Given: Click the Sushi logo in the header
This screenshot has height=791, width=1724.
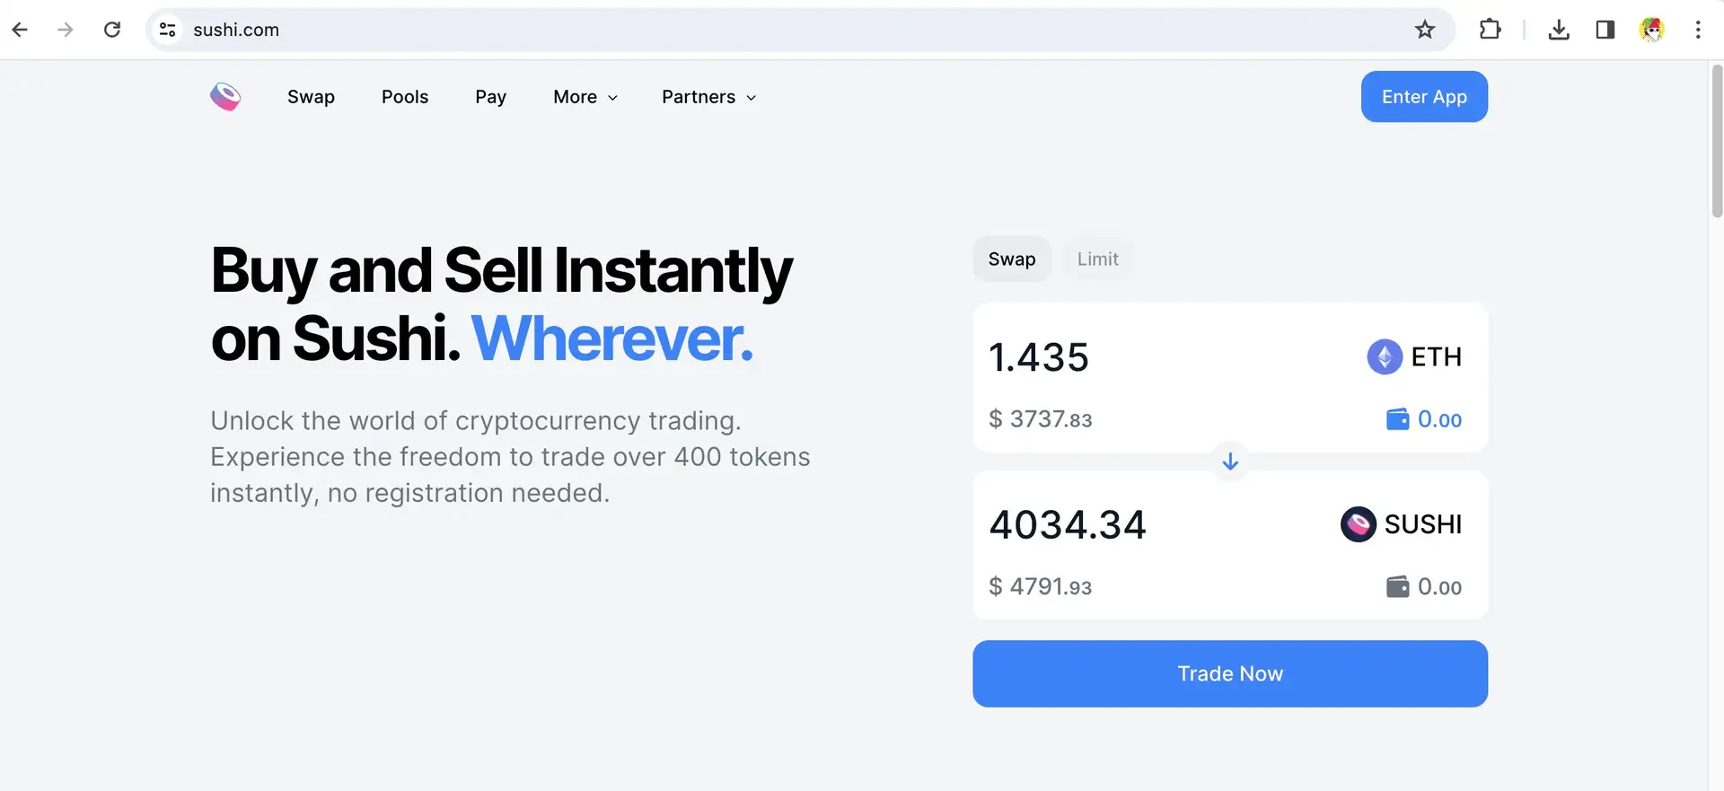Looking at the screenshot, I should pyautogui.click(x=225, y=97).
